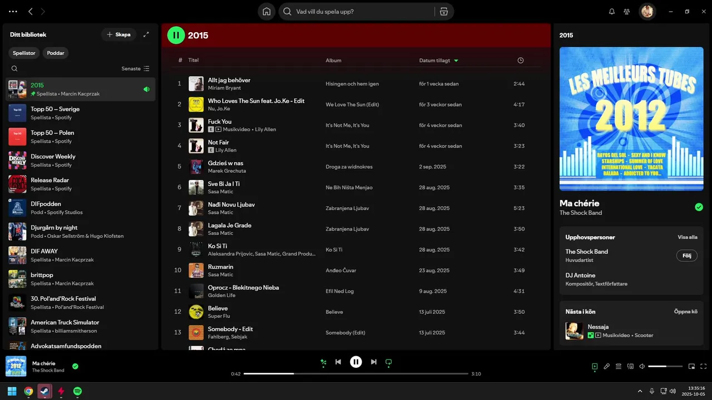Image resolution: width=712 pixels, height=400 pixels.
Task: Skip to the next track
Action: (374, 362)
